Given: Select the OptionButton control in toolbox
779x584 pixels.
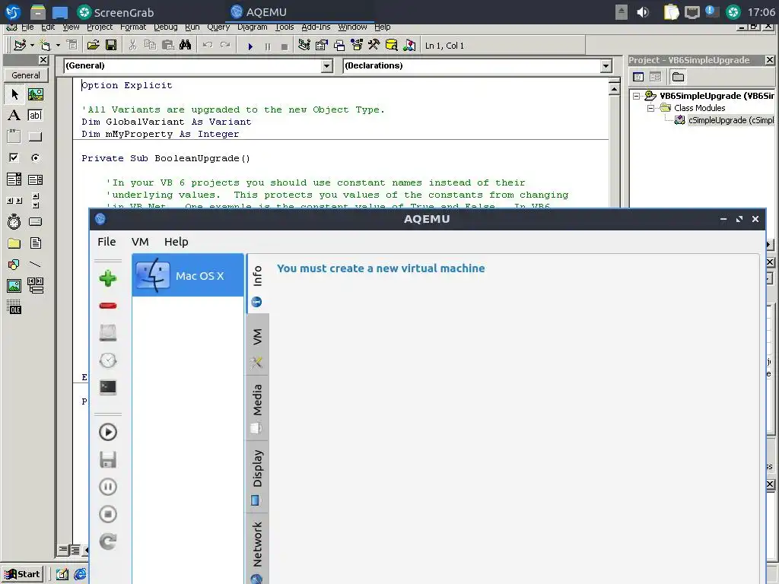Looking at the screenshot, I should 35,157.
